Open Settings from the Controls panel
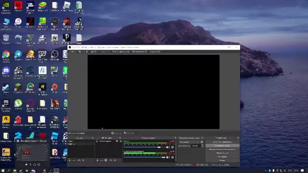Viewport: 308px width, 173px height. click(x=222, y=157)
